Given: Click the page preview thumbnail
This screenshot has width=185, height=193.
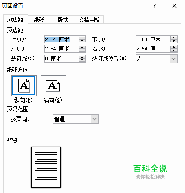Looking at the screenshot, I should pyautogui.click(x=46, y=167).
